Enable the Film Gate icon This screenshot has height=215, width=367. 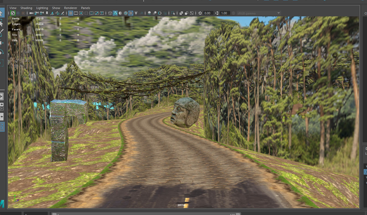point(76,13)
